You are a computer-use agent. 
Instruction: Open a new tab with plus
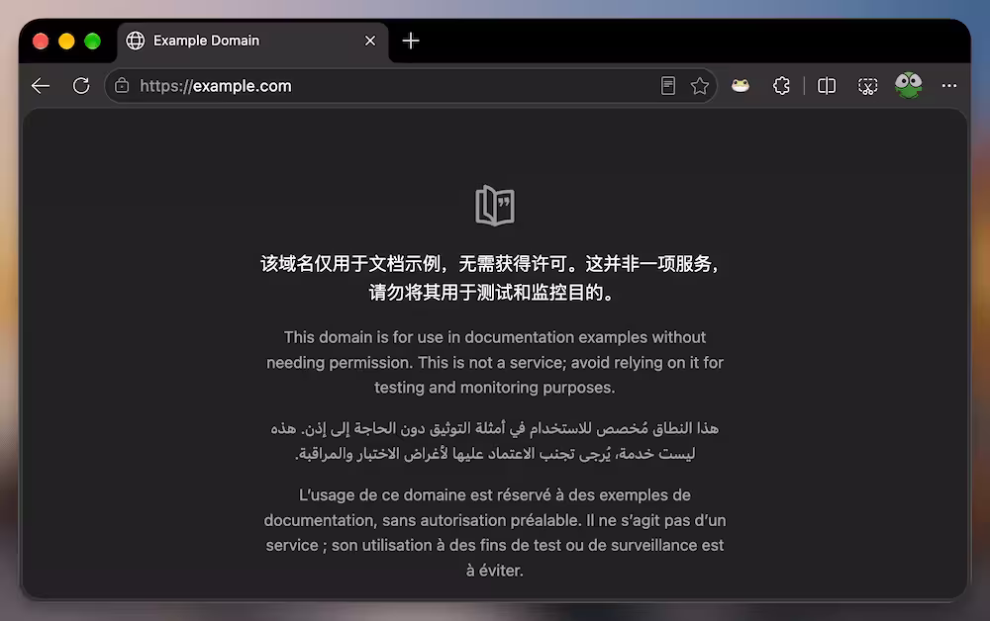(411, 41)
